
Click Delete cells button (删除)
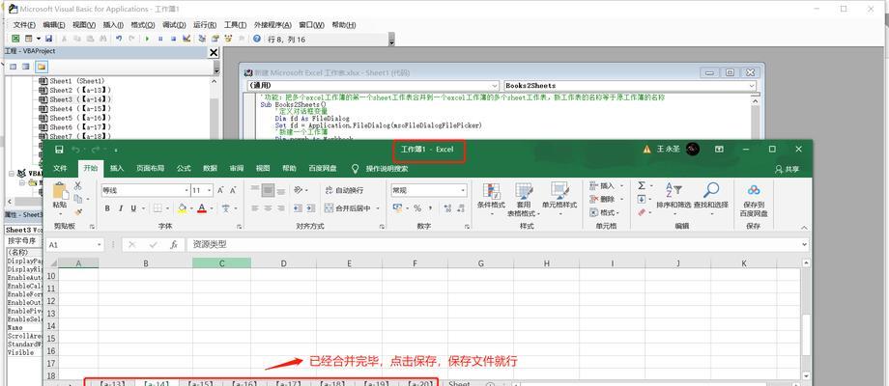606,199
